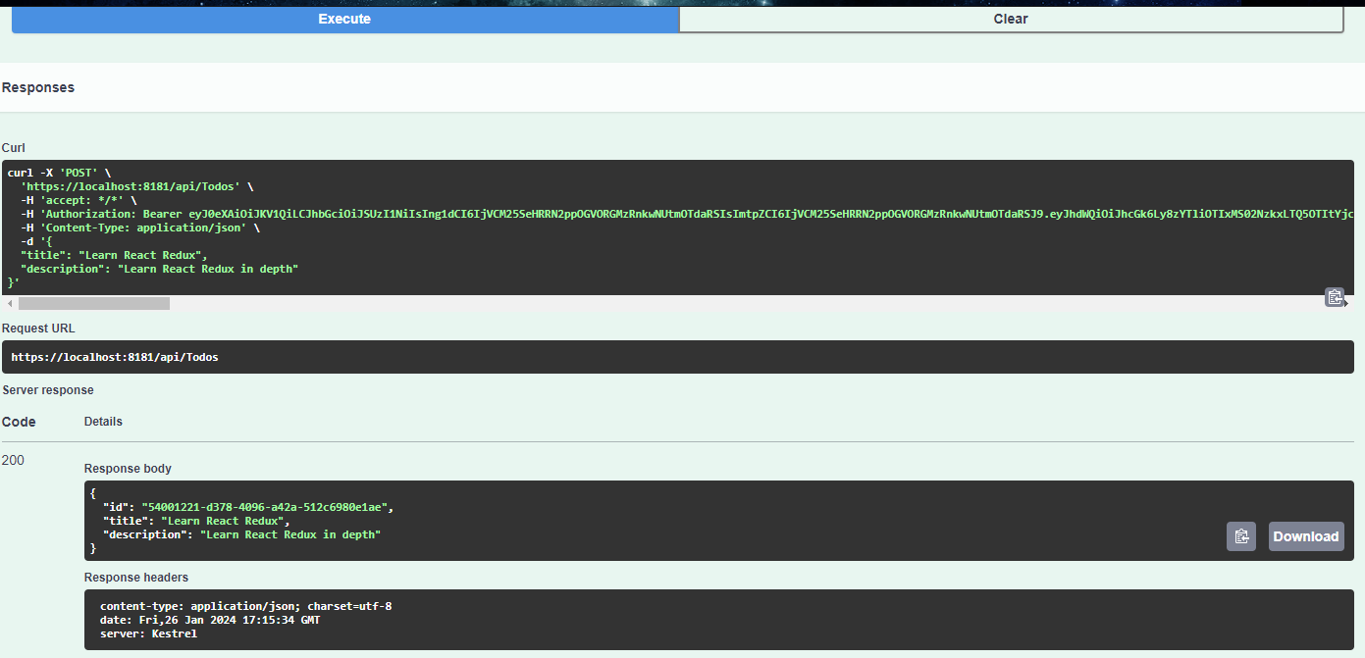Click the curl -X 'POST' line
This screenshot has height=658, width=1365.
(x=59, y=172)
